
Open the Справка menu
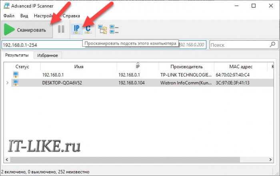click(x=71, y=16)
